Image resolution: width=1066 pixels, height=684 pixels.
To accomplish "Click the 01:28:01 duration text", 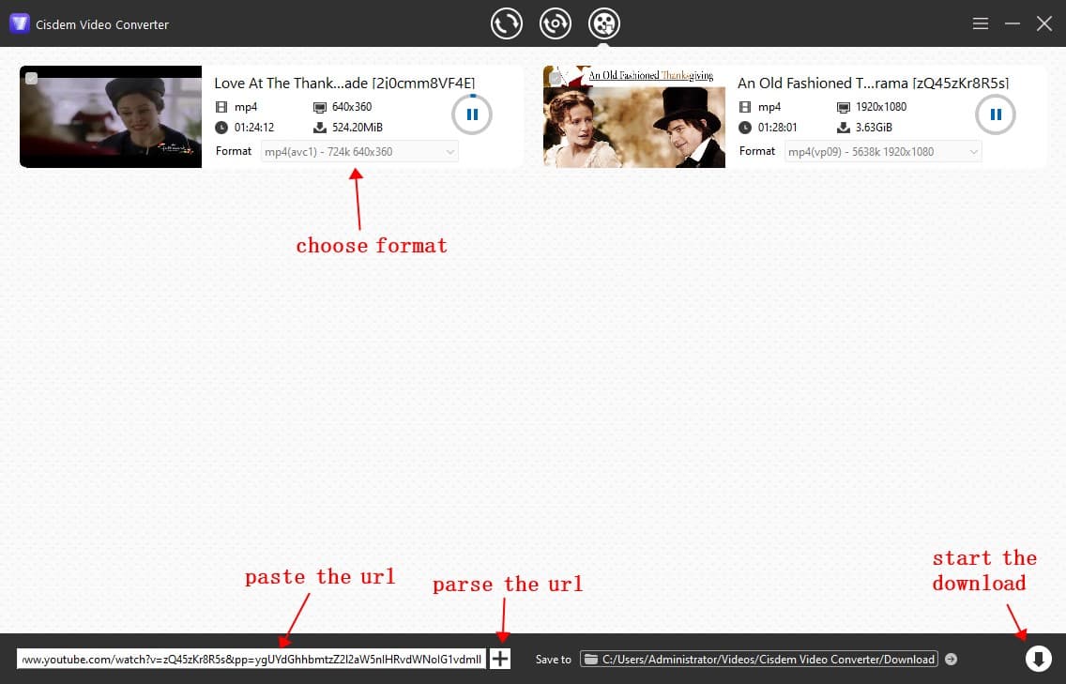I will pyautogui.click(x=778, y=128).
